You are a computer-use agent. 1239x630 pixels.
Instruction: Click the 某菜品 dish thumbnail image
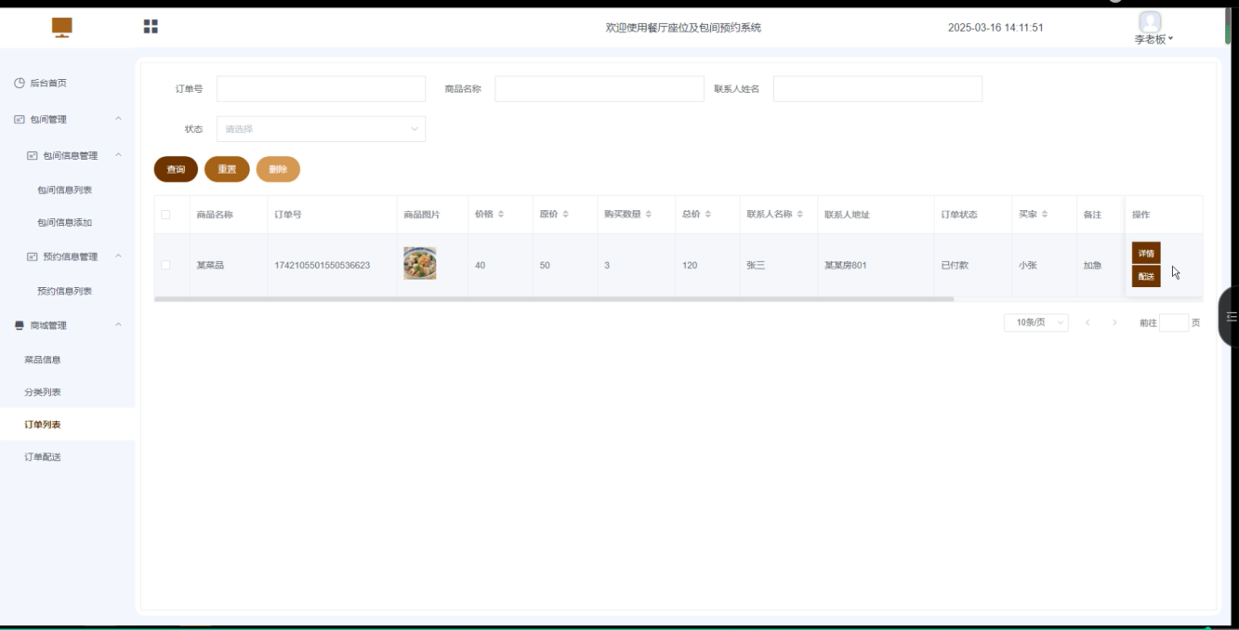coord(420,264)
